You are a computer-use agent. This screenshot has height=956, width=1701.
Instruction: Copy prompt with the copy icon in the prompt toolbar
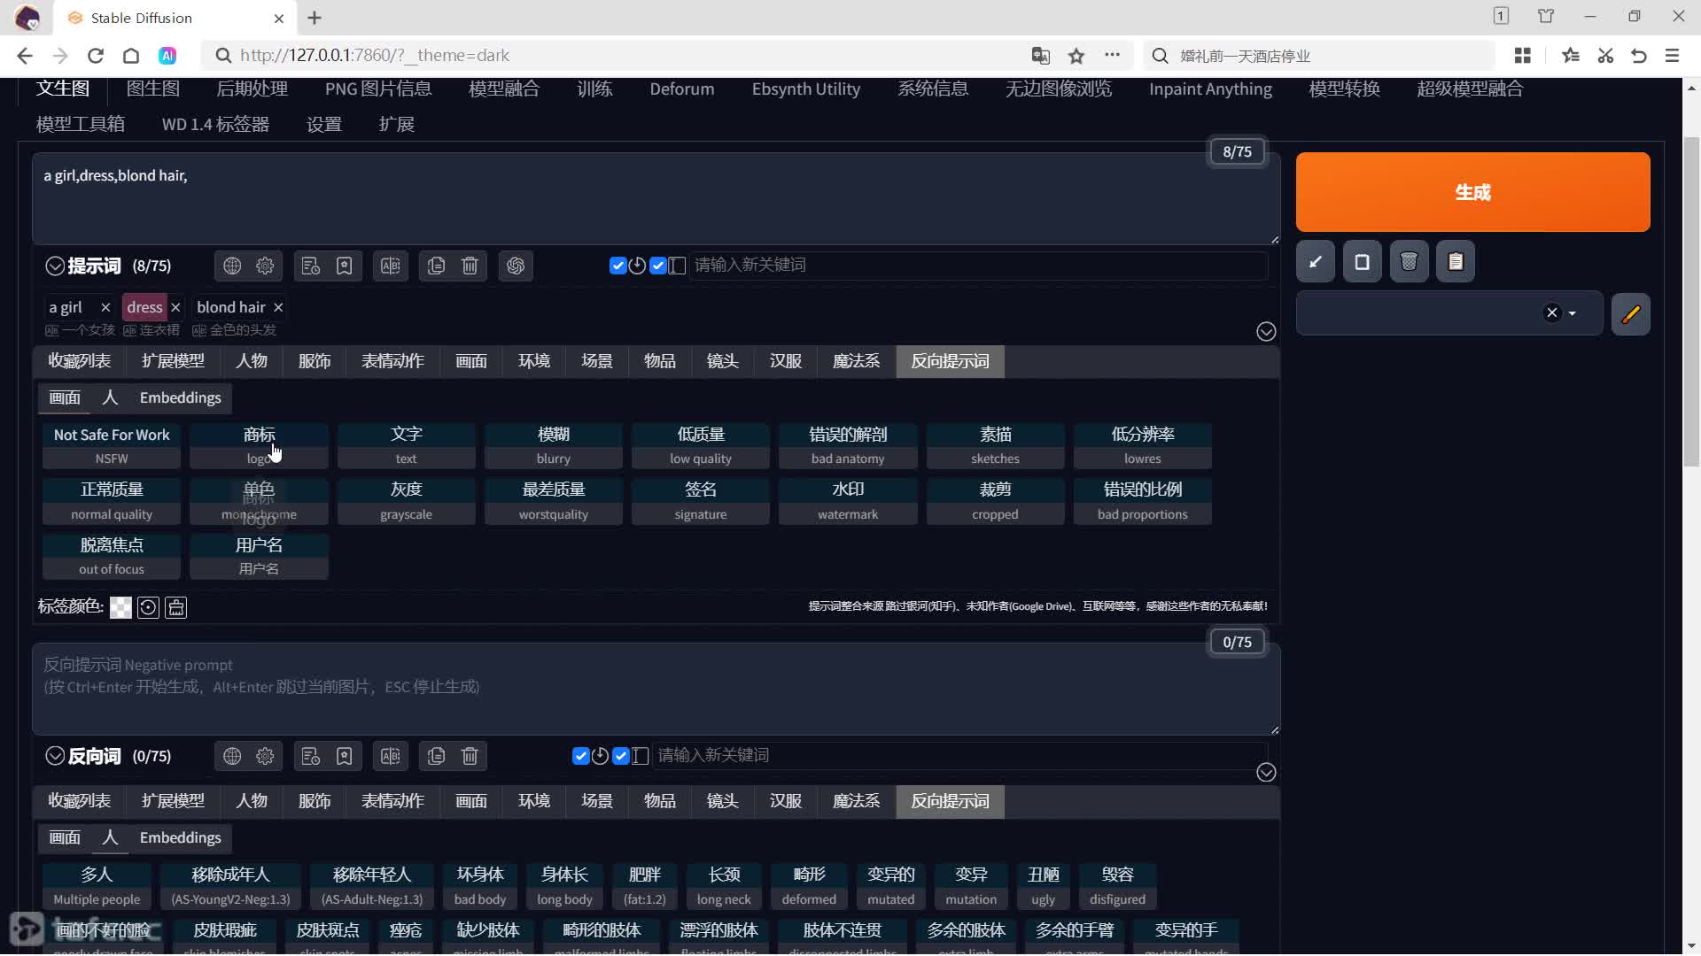436,266
